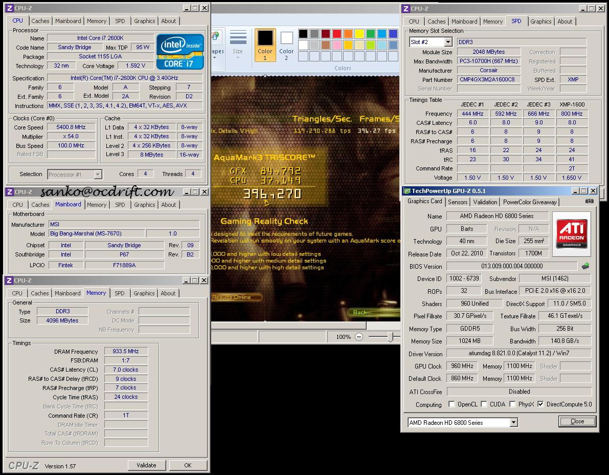This screenshot has height=475, width=609.
Task: Open the Graphics tab in the Memory Slot CPU-Z window
Action: [540, 21]
